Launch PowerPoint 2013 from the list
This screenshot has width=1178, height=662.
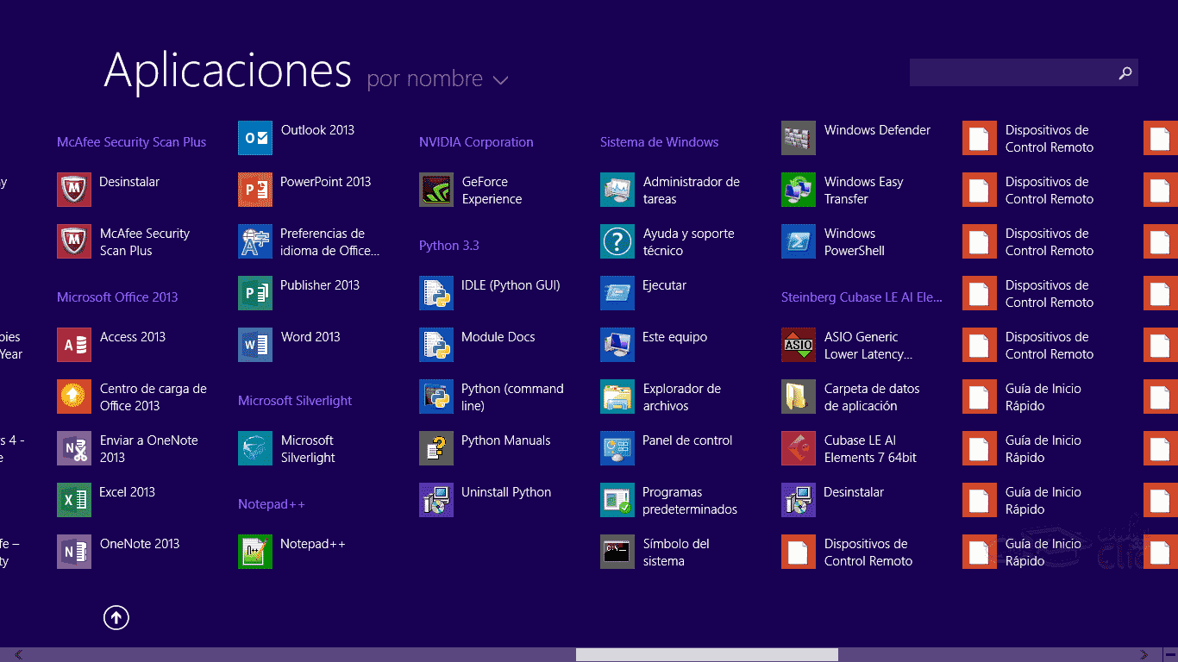click(255, 190)
